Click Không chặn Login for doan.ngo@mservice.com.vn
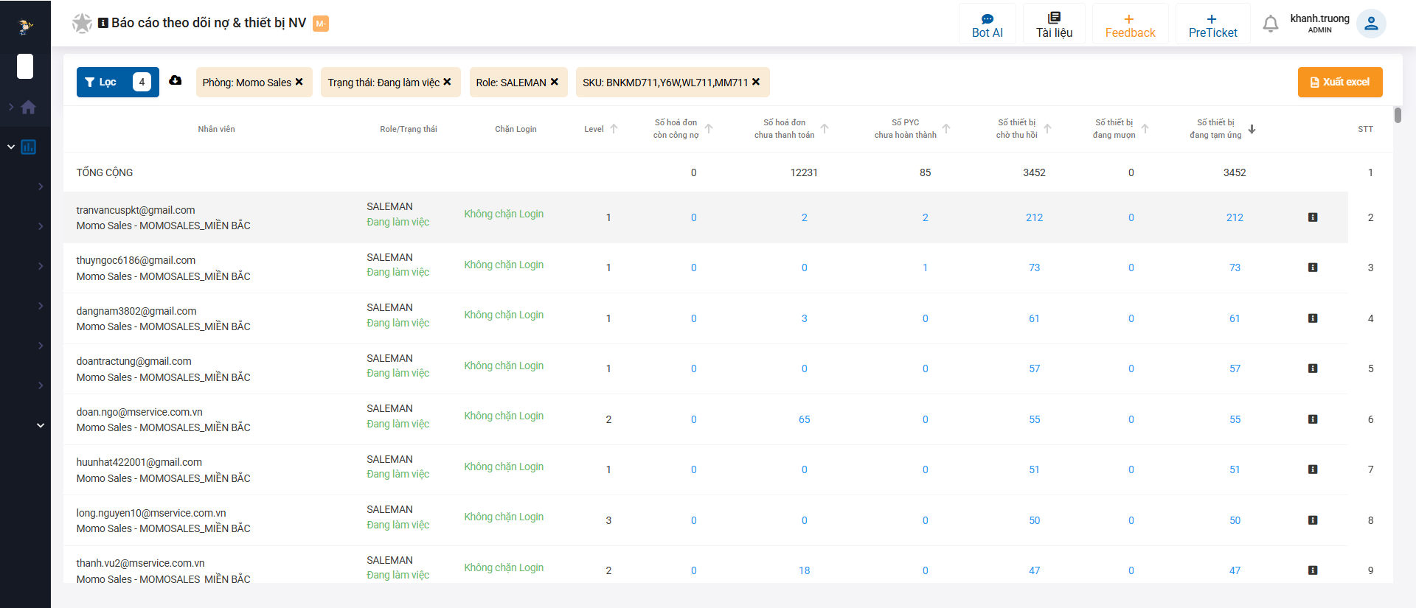The image size is (1416, 608). coord(504,416)
